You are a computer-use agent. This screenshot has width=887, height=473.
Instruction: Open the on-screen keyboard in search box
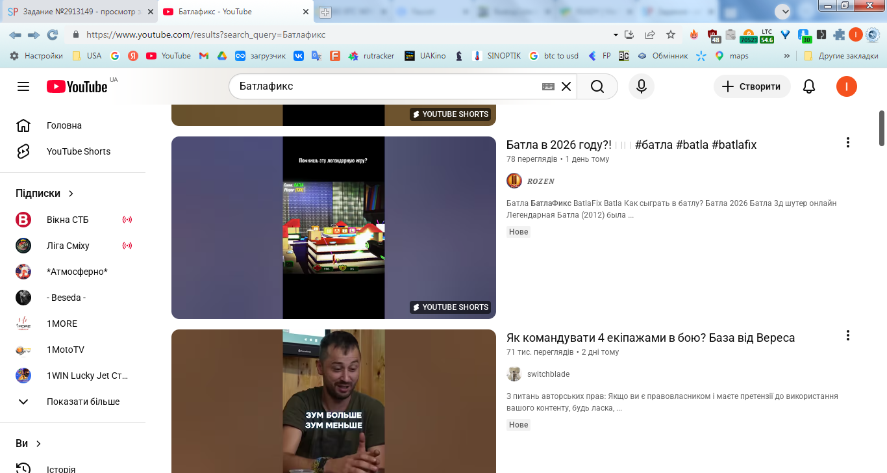pos(548,86)
